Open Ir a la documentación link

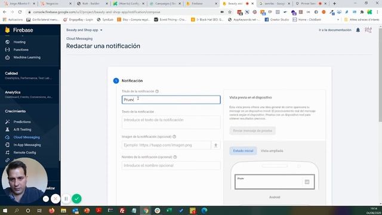tap(335, 30)
